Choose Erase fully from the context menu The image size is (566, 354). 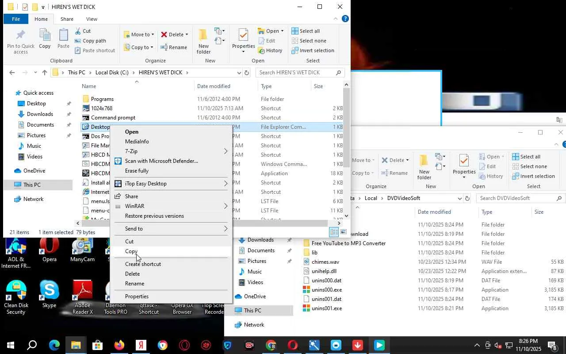[137, 171]
